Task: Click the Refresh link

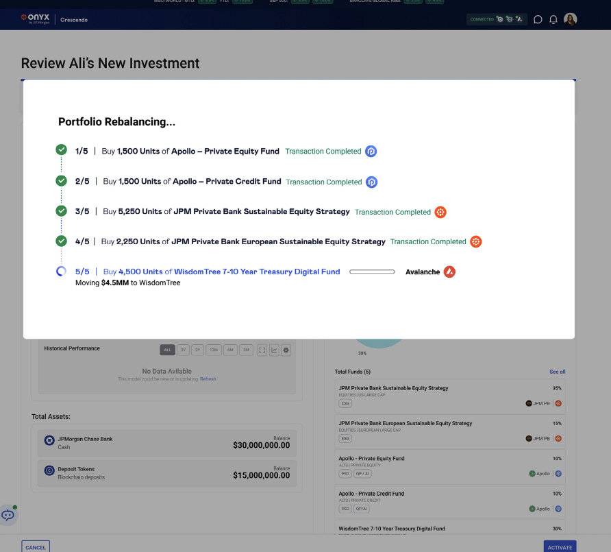Action: [208, 379]
